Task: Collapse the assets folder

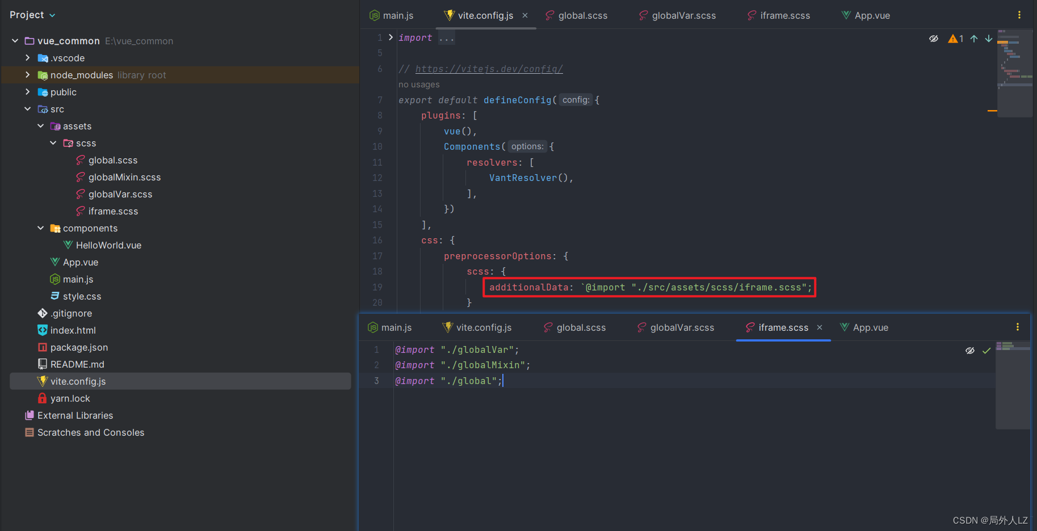Action: point(40,126)
